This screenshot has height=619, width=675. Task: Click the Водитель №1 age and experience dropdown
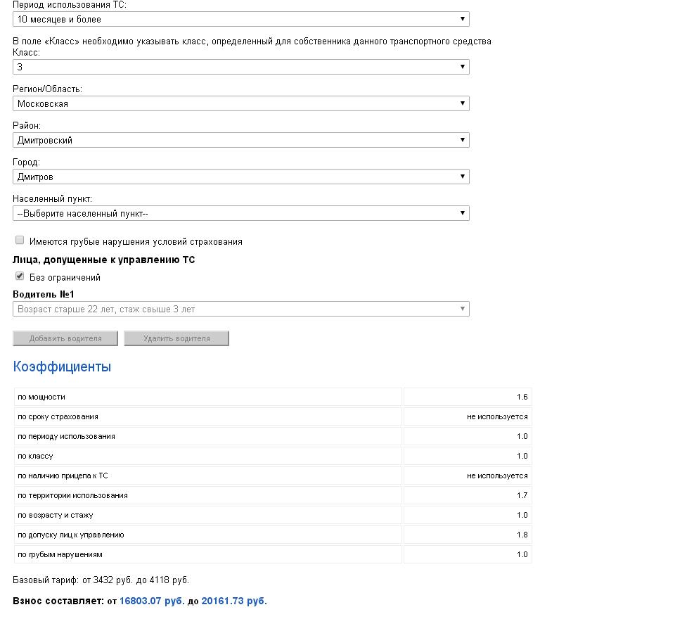click(x=240, y=309)
